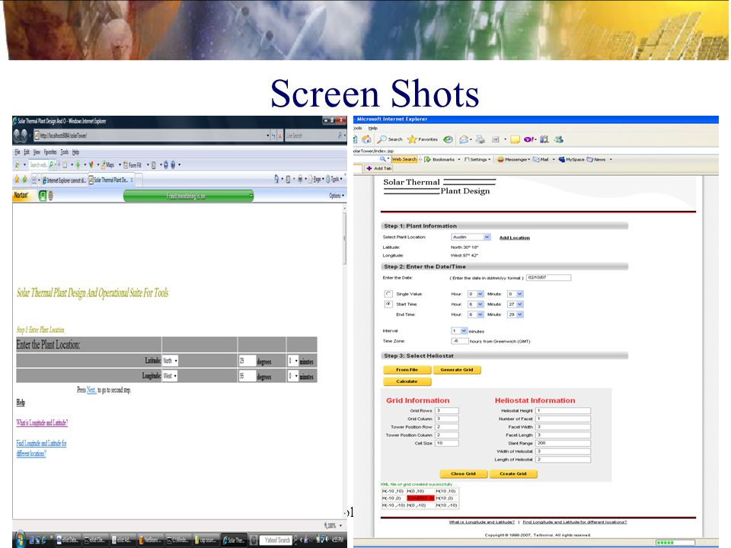Click the Yahoo Y! icon in the right browser toolbar

point(529,139)
